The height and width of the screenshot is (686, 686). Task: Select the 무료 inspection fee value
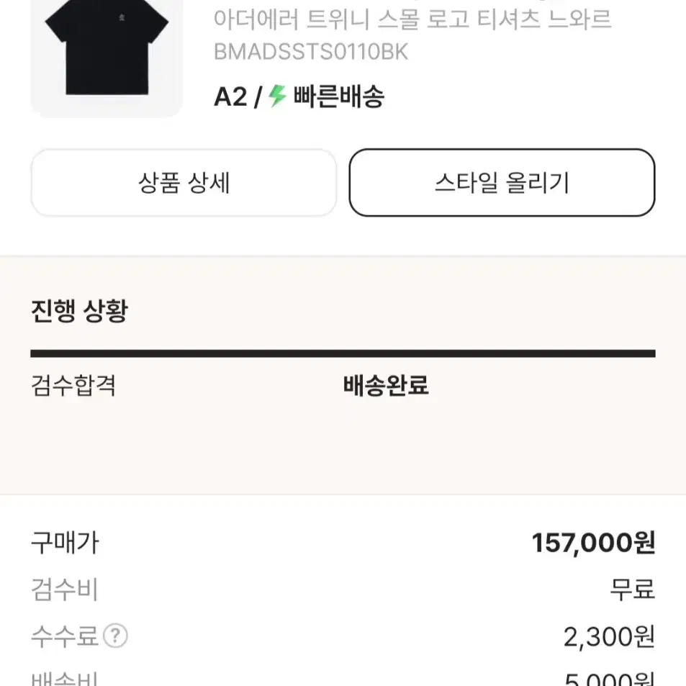click(633, 590)
